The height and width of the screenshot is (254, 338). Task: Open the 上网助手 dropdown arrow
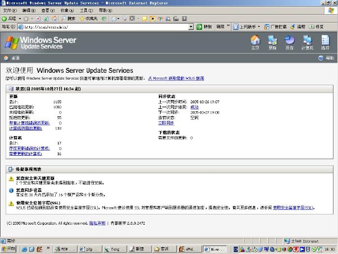(259, 27)
